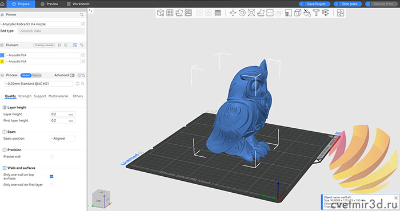Click the add filament icon
Viewport: 400px width, 211px height.
[59, 45]
